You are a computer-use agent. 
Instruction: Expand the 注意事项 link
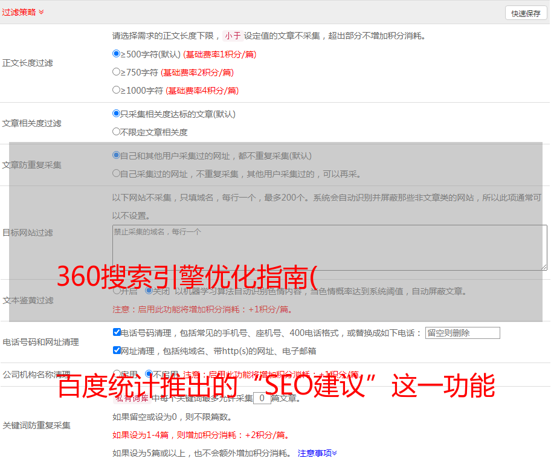pos(317,453)
